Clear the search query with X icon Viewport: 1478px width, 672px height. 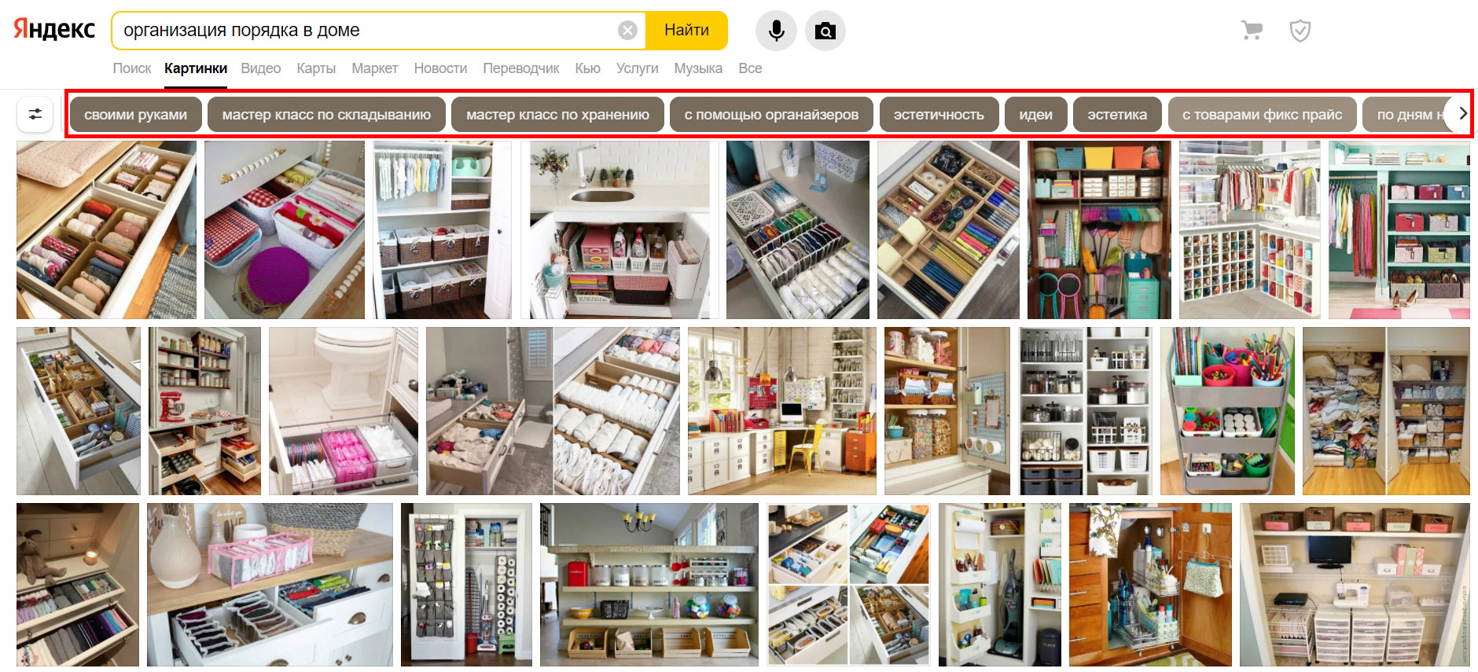(x=627, y=31)
